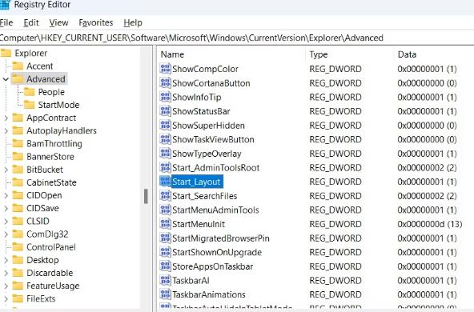The width and height of the screenshot is (474, 312).
Task: Click the ShowInfoTip value icon
Action: click(166, 97)
